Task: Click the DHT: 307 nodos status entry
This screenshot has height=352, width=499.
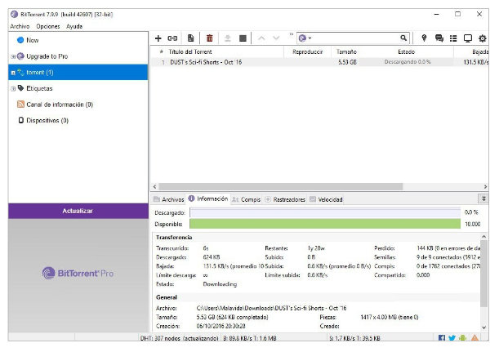Action: pyautogui.click(x=180, y=338)
